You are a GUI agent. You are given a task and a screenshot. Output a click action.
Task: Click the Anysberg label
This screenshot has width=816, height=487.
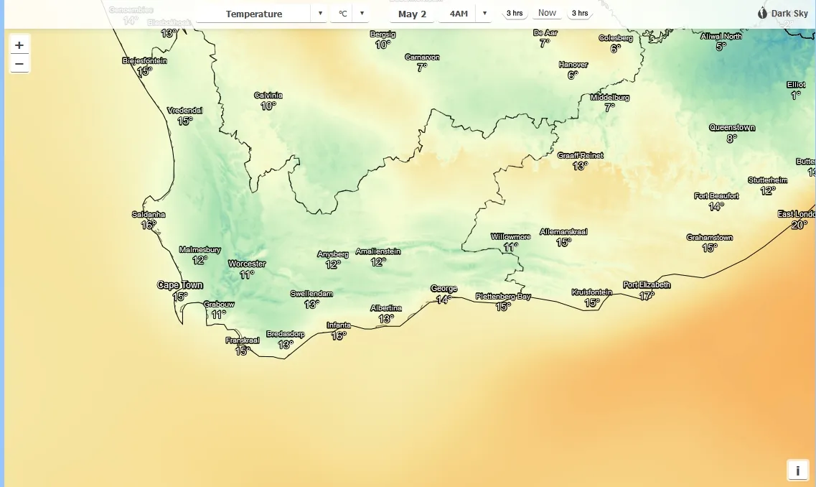(333, 254)
